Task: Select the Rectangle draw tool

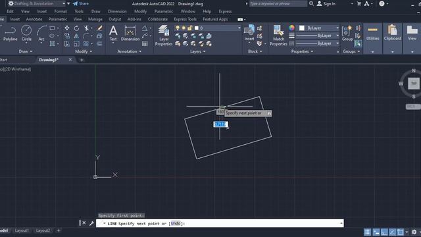Action: point(53,28)
